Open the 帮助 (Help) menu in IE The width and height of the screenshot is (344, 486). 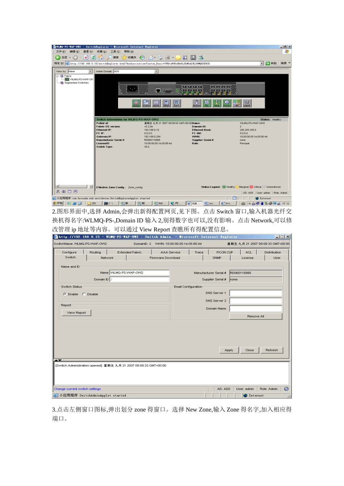[129, 52]
